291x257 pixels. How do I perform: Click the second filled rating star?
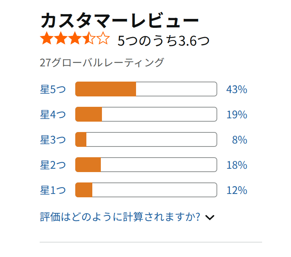pyautogui.click(x=61, y=38)
